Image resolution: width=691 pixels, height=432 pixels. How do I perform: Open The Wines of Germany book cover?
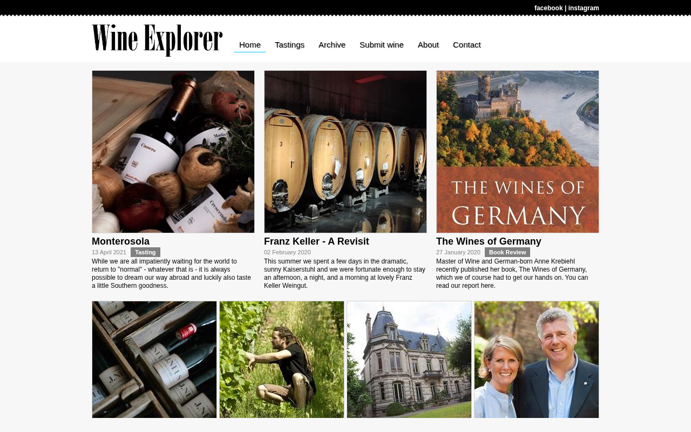point(518,152)
